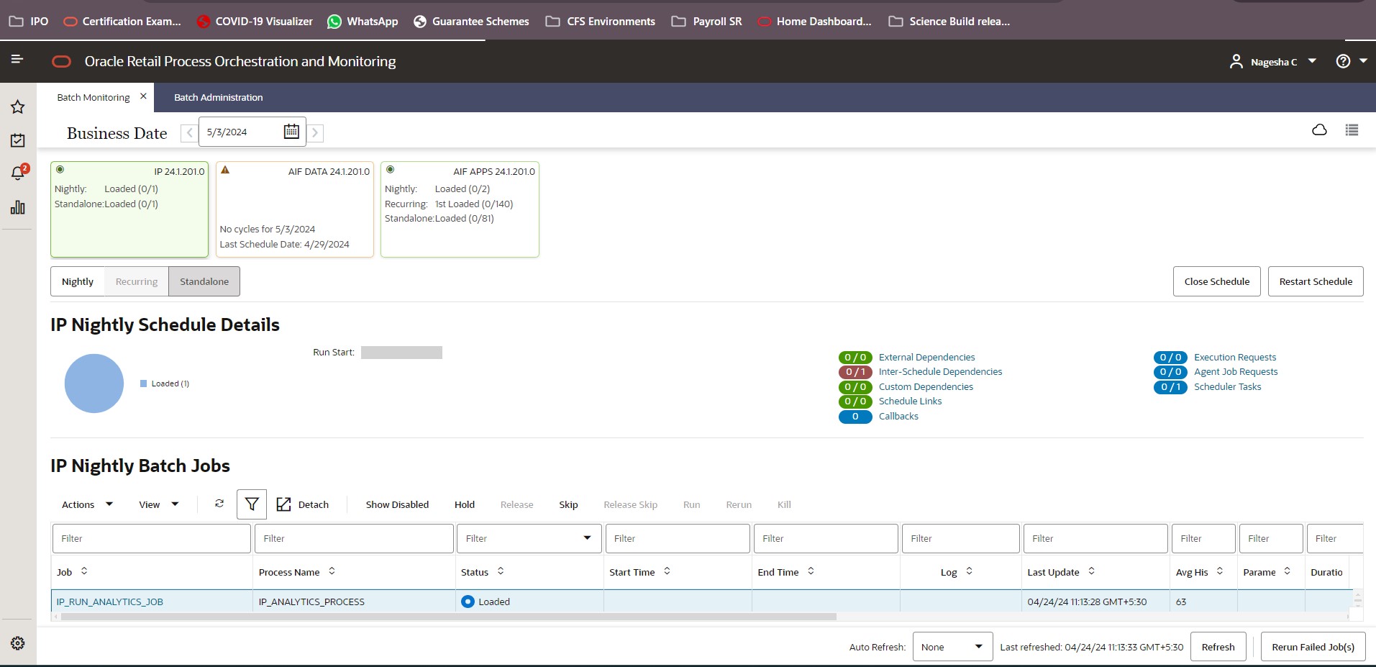Toggle the filter icon in batch jobs toolbar
This screenshot has height=667, width=1376.
click(251, 504)
